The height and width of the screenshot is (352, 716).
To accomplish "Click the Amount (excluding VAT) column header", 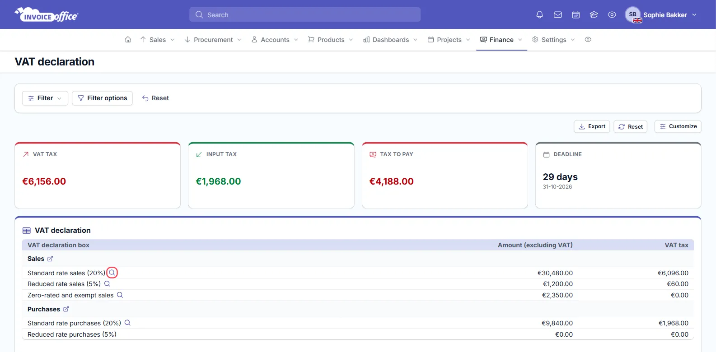I will click(535, 245).
